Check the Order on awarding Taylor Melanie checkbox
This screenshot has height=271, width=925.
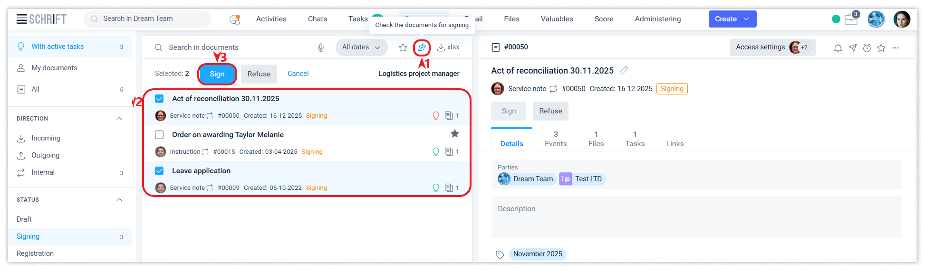tap(159, 135)
